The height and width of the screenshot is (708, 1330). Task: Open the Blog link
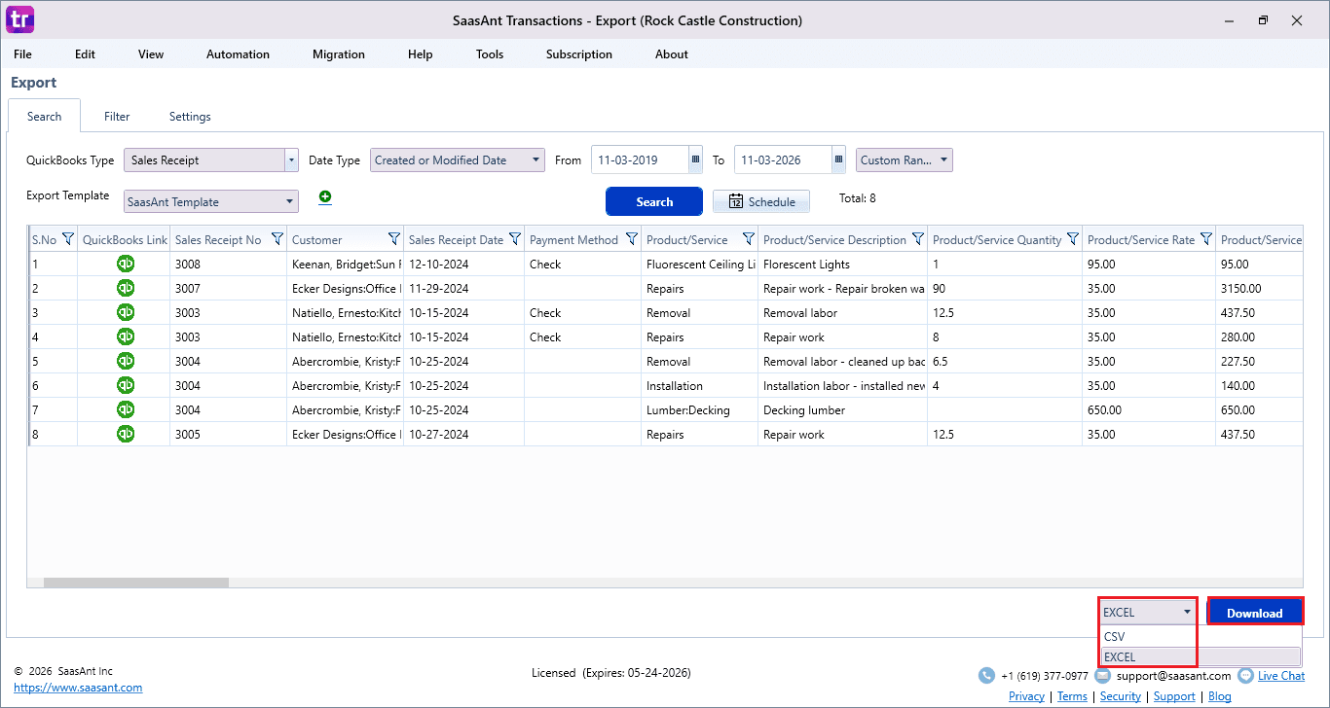click(1220, 696)
